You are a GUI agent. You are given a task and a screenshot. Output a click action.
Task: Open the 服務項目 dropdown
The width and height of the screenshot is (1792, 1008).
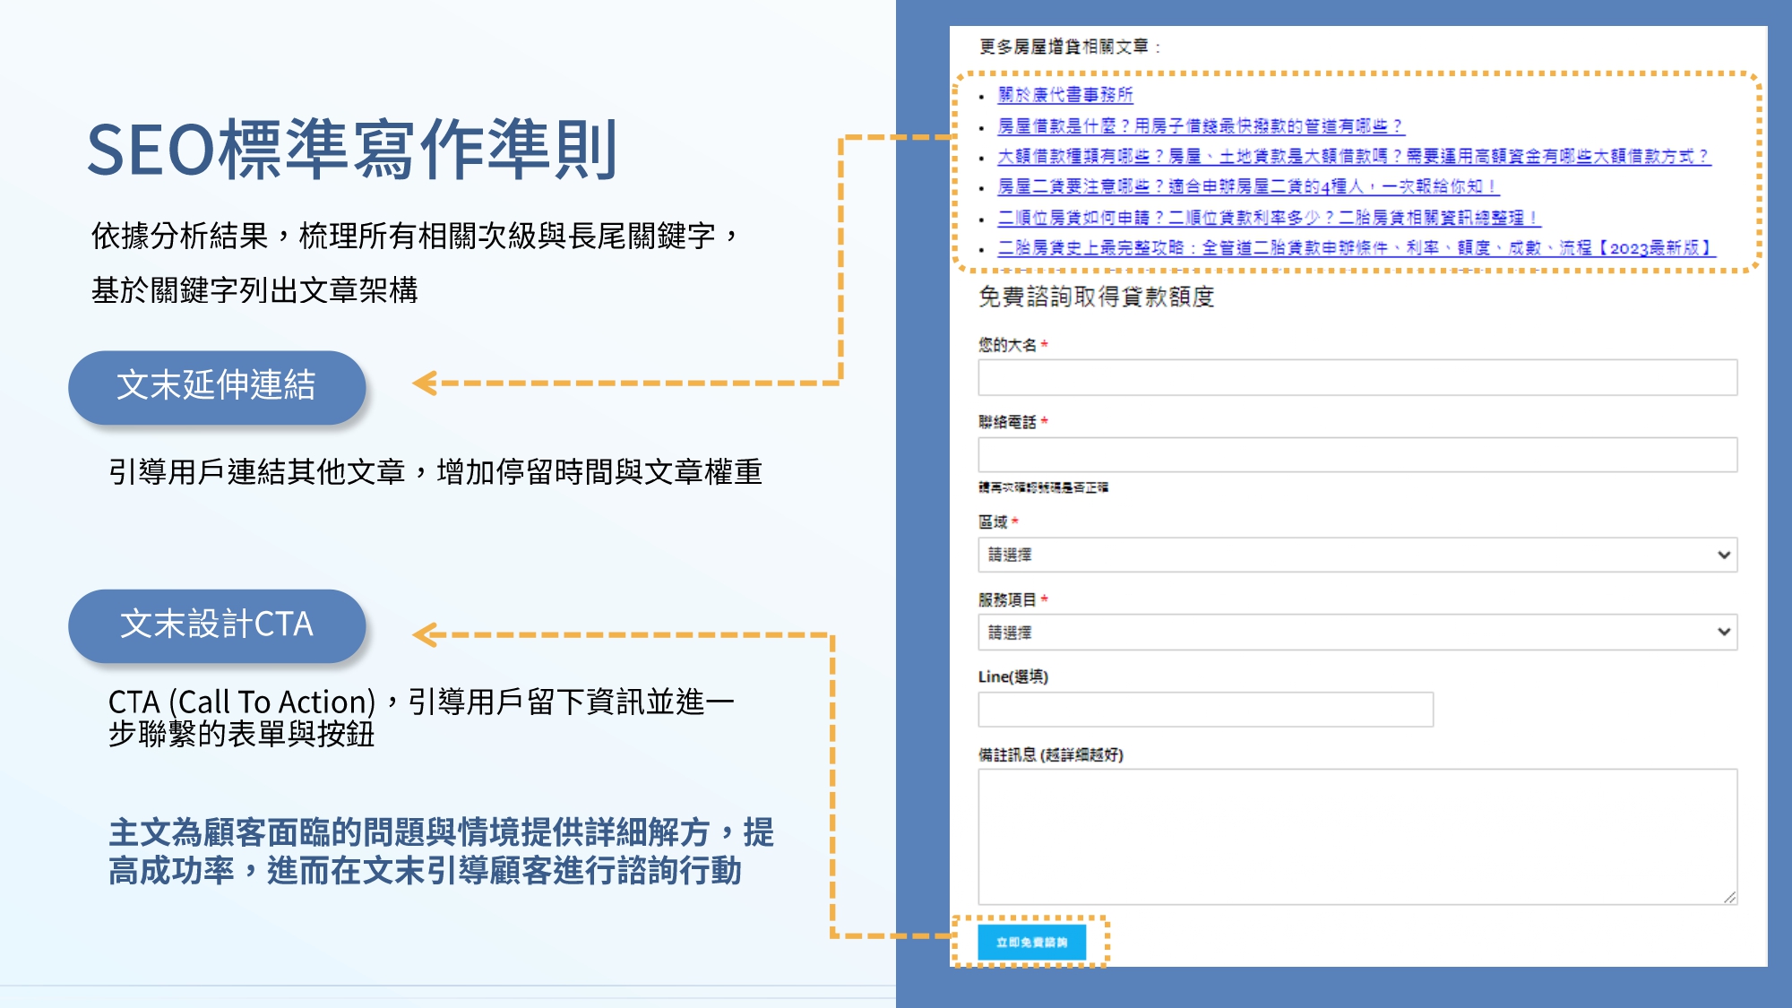click(1357, 632)
